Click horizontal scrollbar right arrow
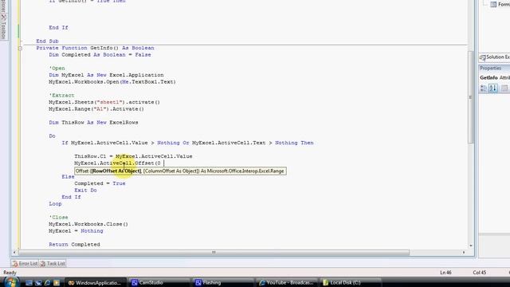The height and width of the screenshot is (287, 510). [x=464, y=252]
